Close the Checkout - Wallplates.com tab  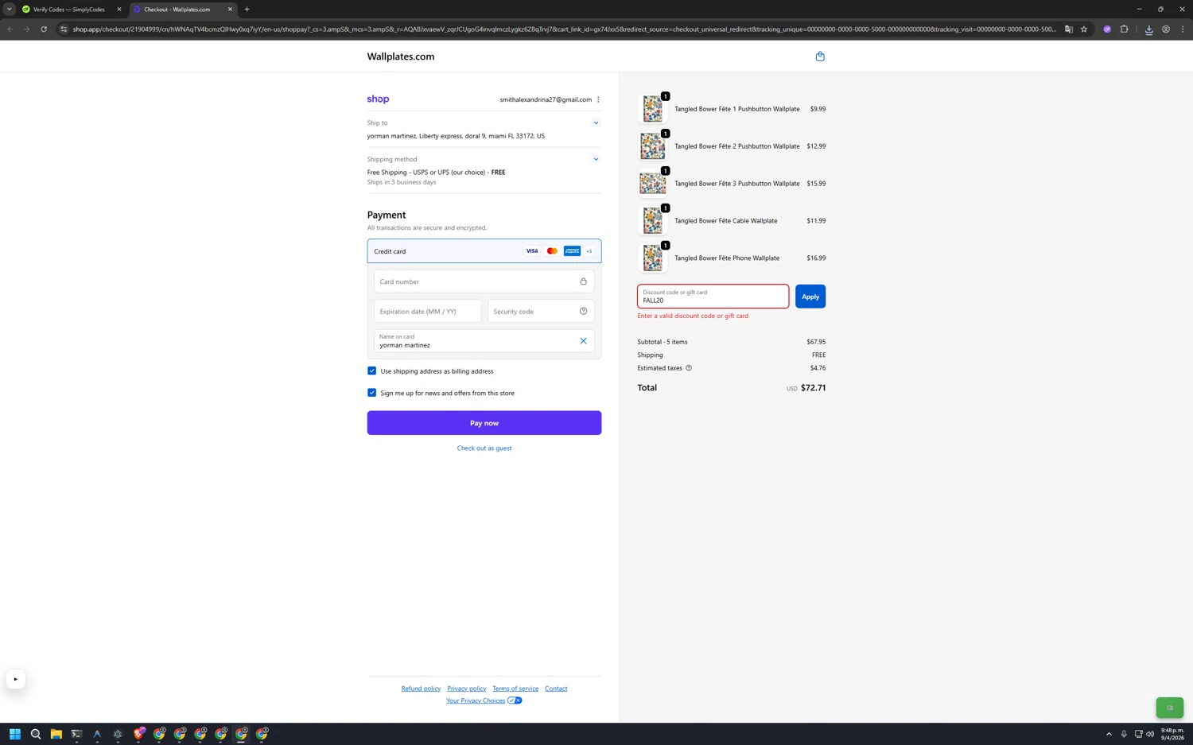tap(230, 10)
